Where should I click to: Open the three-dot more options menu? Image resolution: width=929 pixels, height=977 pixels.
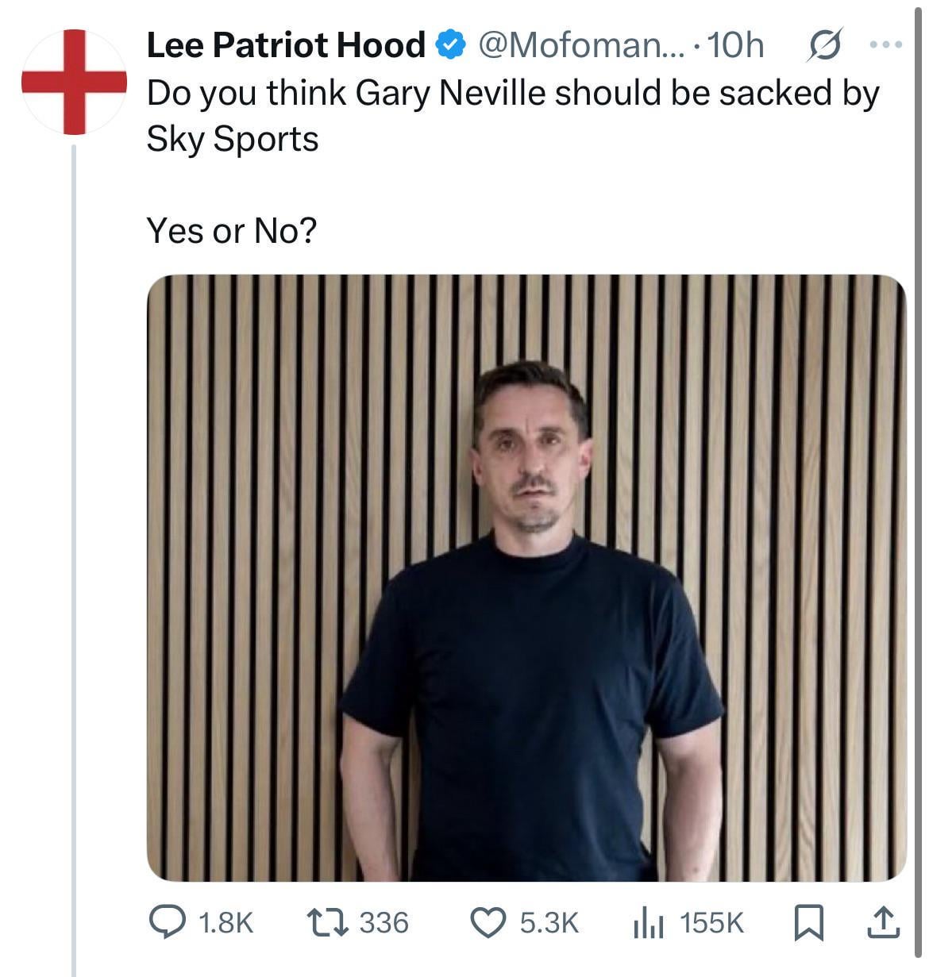(x=886, y=45)
